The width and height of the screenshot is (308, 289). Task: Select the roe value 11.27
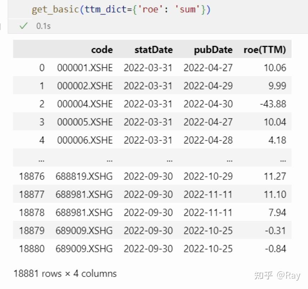coord(275,176)
